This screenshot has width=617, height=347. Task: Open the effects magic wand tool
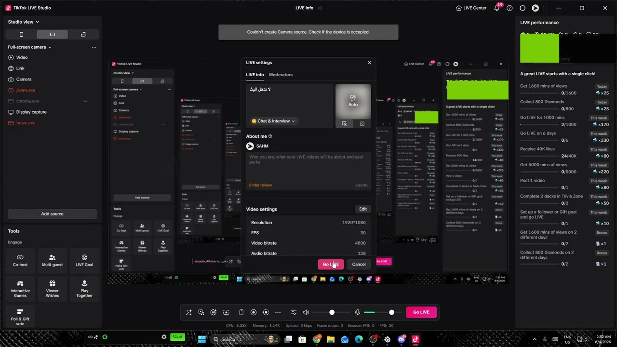[189, 312]
